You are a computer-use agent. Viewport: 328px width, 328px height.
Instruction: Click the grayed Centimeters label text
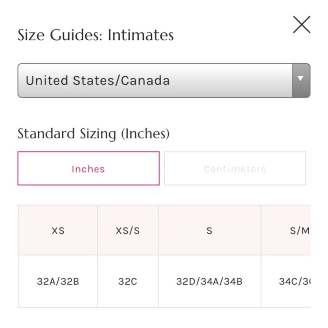pyautogui.click(x=235, y=169)
